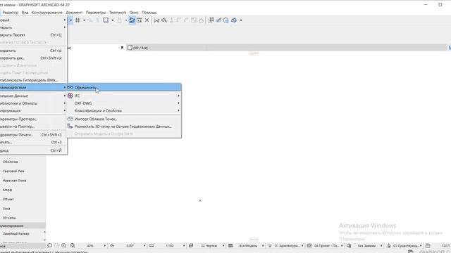The image size is (451, 253).
Task: Expand the Библиотеки и Объекты submenu
Action: [x=33, y=103]
